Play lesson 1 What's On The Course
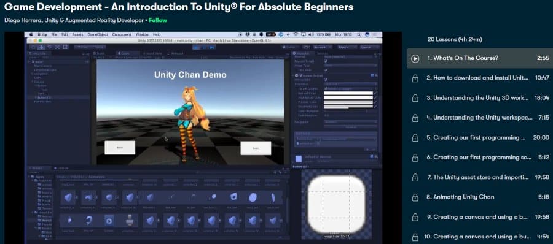The image size is (553, 244). 415,58
